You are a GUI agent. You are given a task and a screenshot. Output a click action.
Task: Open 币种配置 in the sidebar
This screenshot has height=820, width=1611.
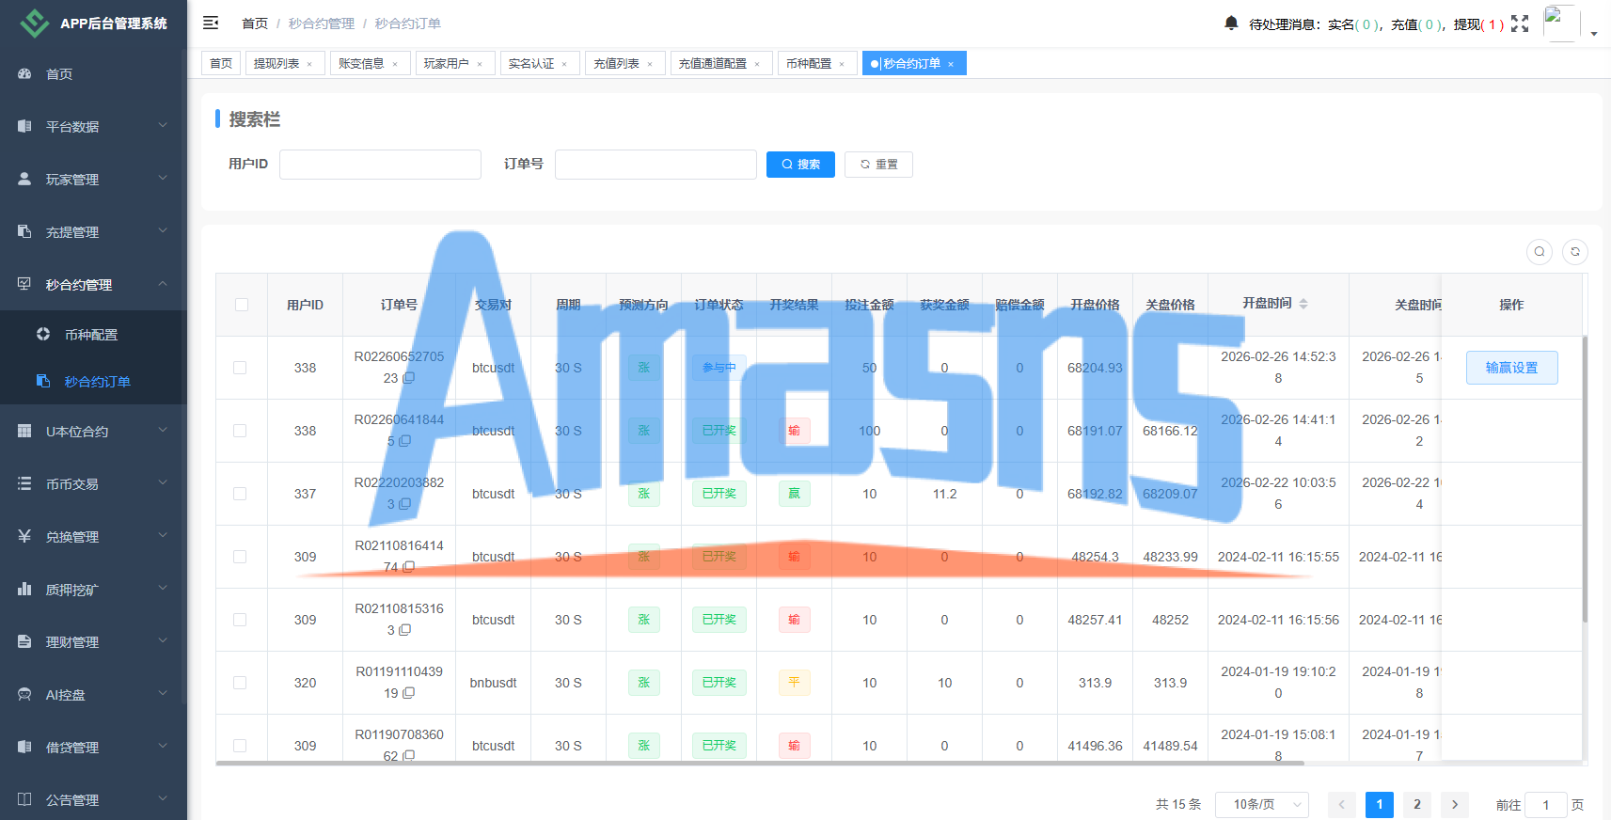coord(93,334)
